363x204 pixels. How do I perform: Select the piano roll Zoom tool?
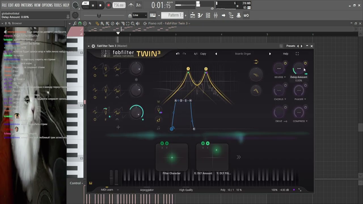point(133,24)
